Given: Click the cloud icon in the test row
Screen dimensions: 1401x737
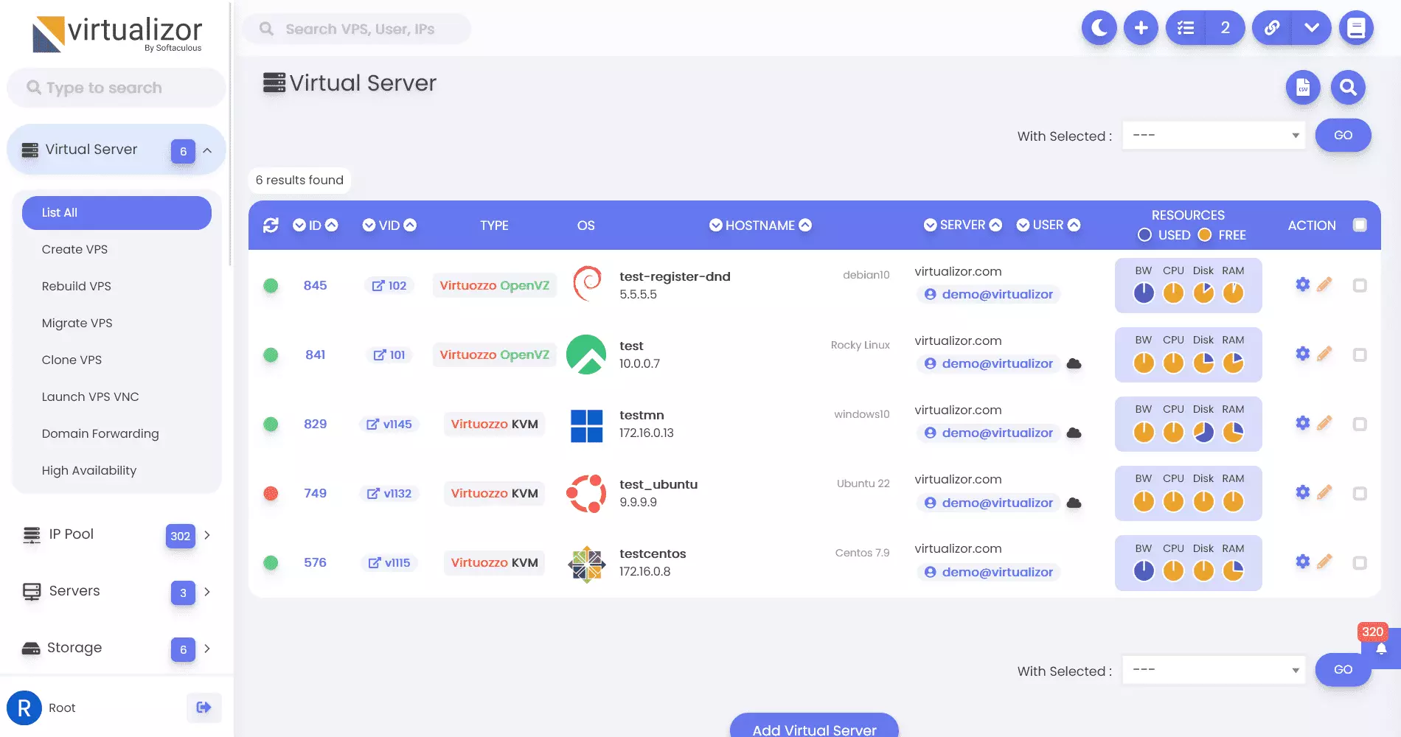Looking at the screenshot, I should [1074, 363].
